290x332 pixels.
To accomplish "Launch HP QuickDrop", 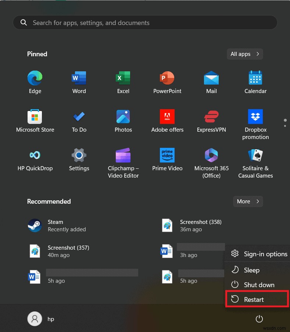I will (x=35, y=159).
